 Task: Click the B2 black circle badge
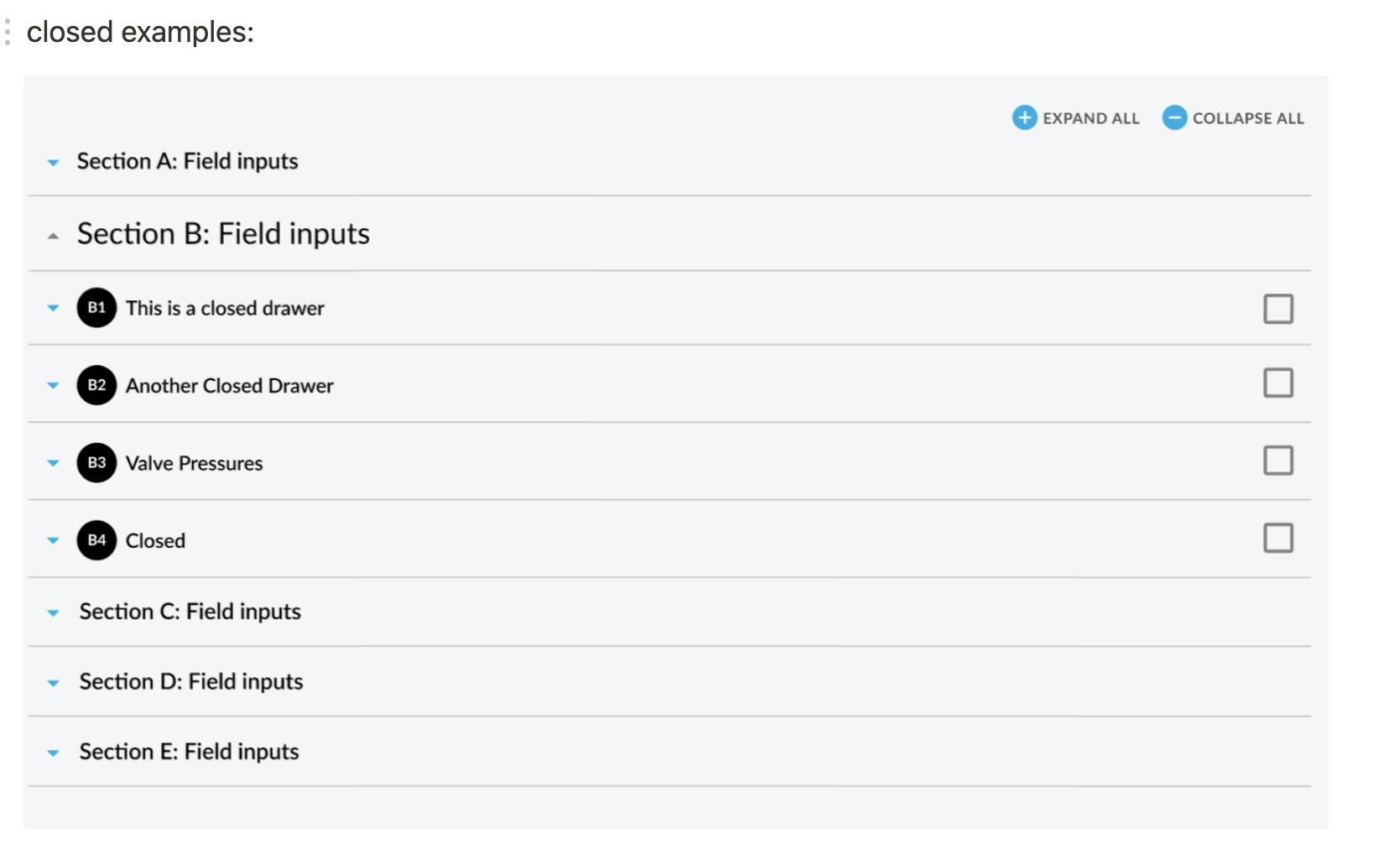(x=96, y=385)
